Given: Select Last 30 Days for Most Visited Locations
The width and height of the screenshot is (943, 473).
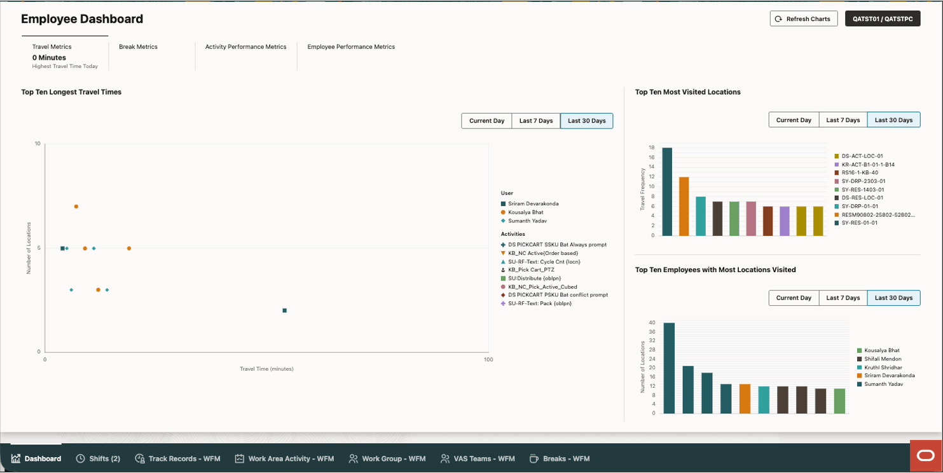Looking at the screenshot, I should point(893,120).
